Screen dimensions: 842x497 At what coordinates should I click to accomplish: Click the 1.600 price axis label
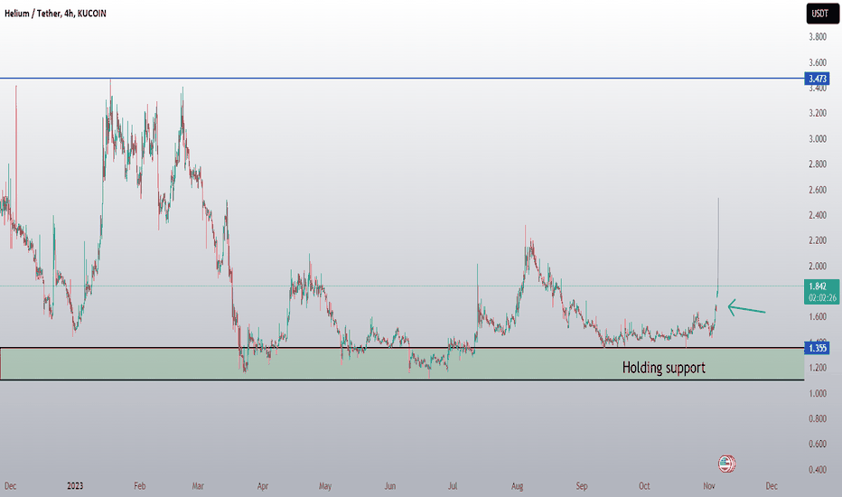(818, 317)
